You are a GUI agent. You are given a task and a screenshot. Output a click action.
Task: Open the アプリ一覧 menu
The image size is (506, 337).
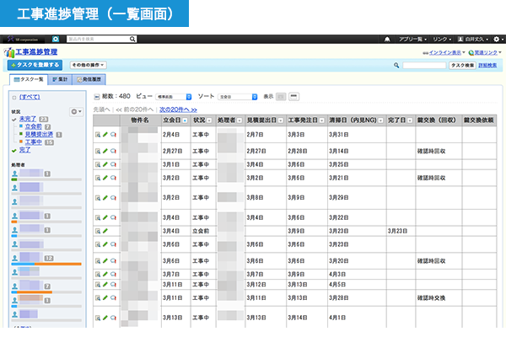(412, 40)
